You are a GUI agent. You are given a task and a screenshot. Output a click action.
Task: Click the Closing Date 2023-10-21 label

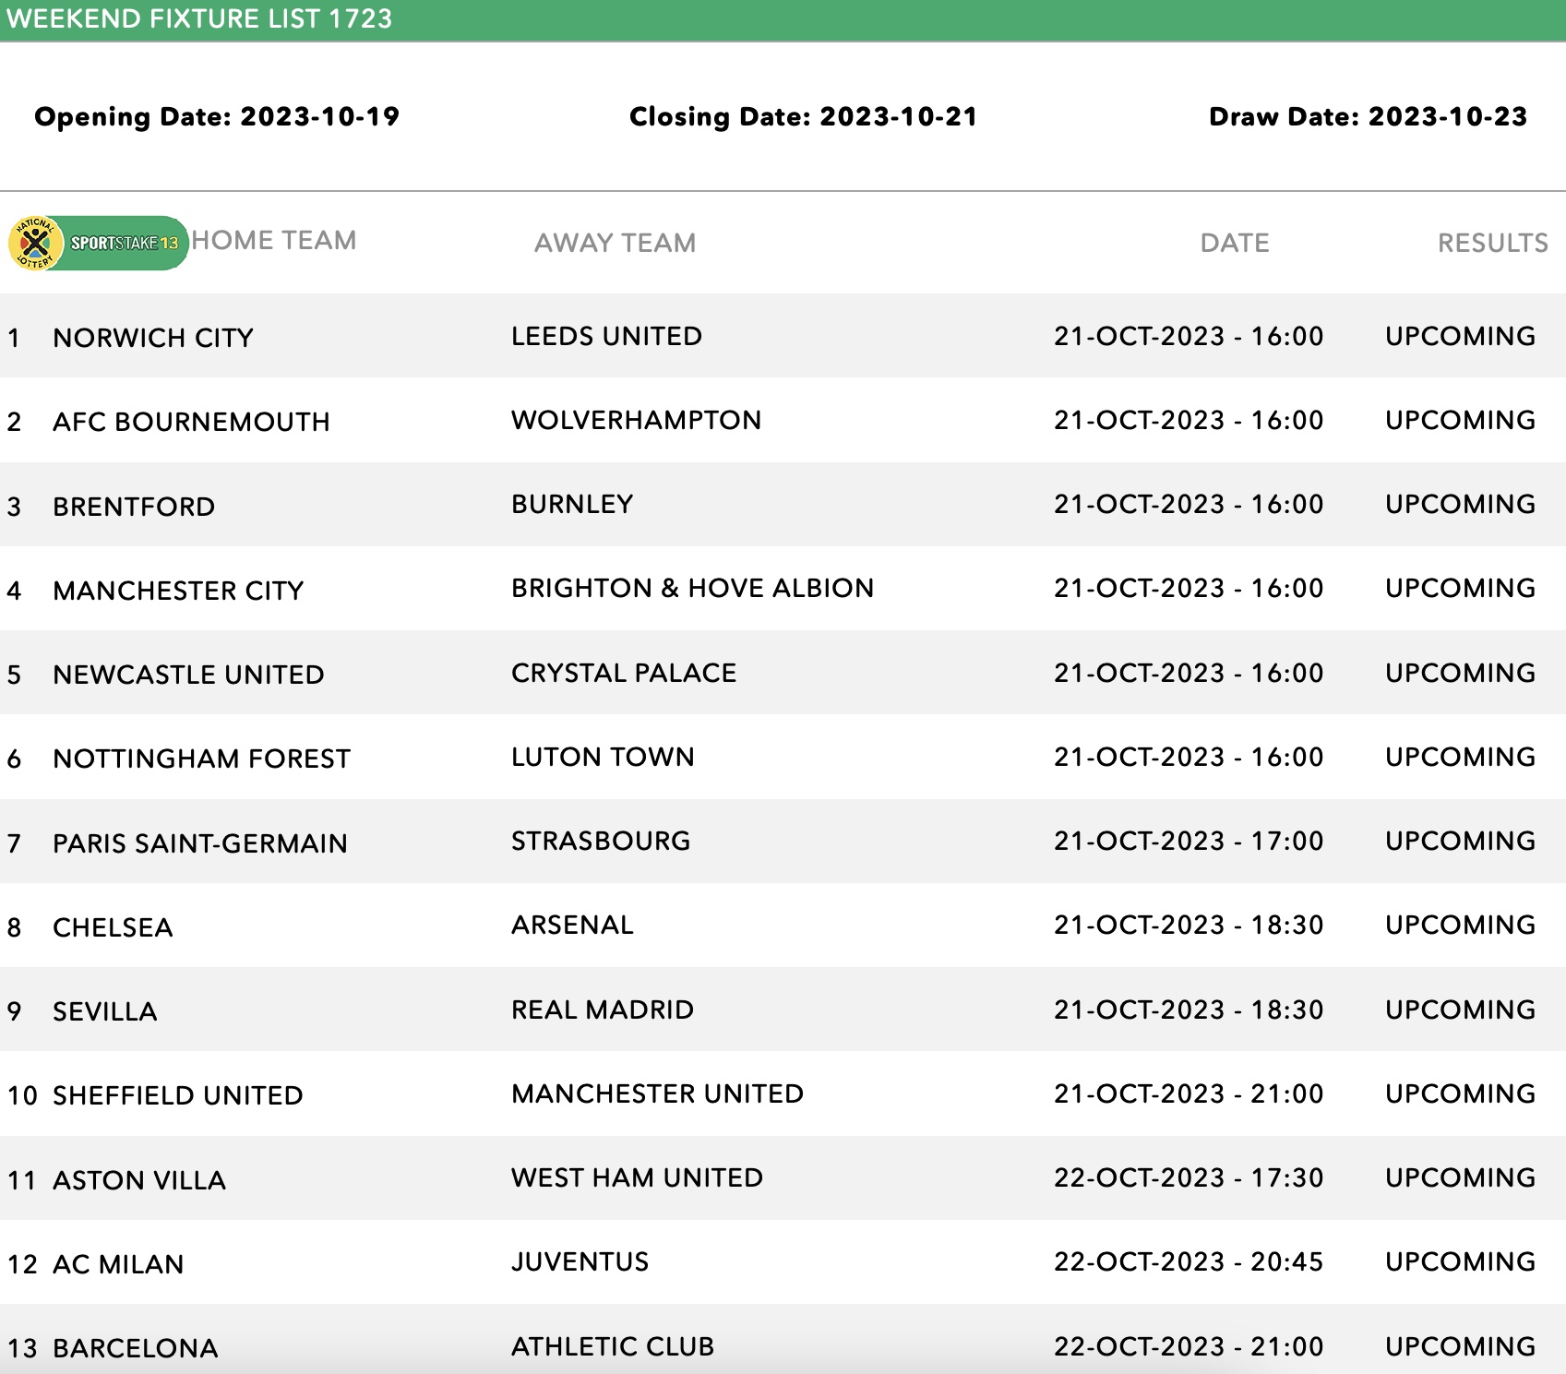click(802, 117)
